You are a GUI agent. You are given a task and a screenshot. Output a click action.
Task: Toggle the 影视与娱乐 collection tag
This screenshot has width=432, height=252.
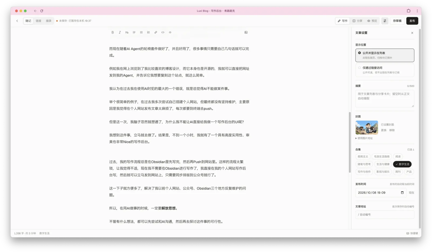[x=383, y=172]
